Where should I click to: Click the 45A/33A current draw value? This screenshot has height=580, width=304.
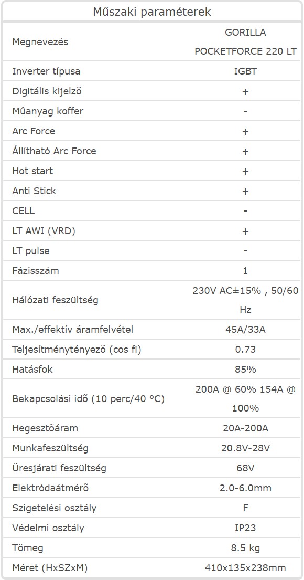pos(245,330)
